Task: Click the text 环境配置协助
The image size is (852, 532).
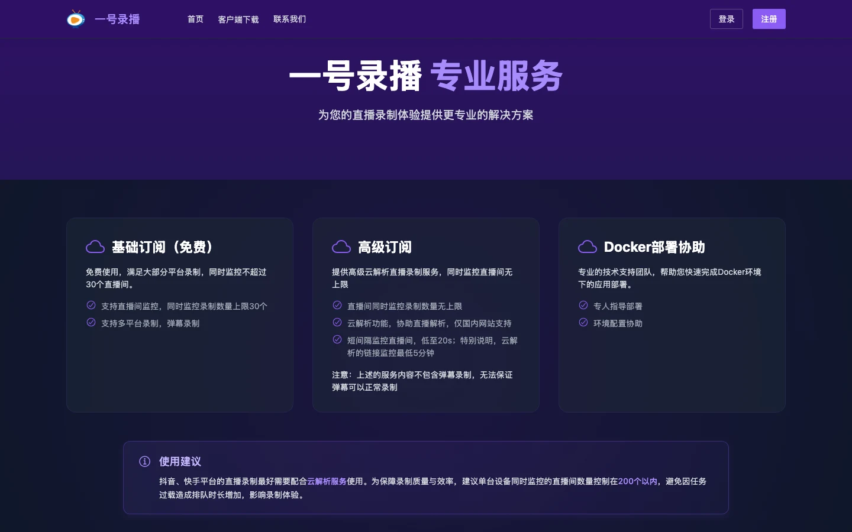Action: (x=618, y=323)
